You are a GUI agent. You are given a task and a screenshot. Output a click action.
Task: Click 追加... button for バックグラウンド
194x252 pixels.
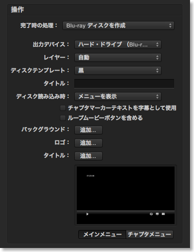(x=88, y=130)
